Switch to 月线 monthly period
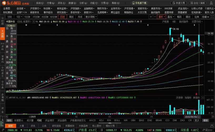Image resolution: width=215 pixels, height=132 pixels. pyautogui.click(x=80, y=17)
